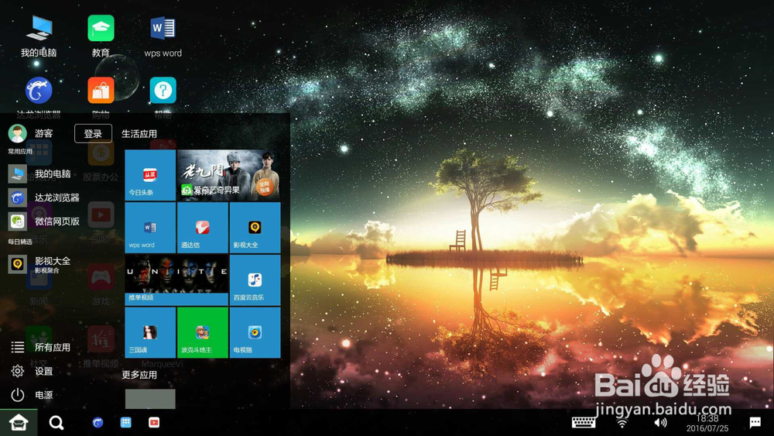774x436 pixels.
Task: Open the 影视大全 tile
Action: [255, 228]
